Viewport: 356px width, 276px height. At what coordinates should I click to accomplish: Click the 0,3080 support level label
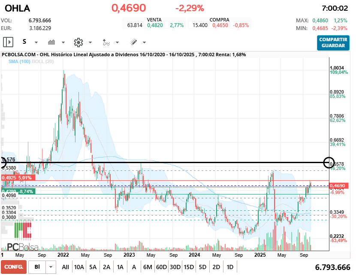tap(9, 217)
